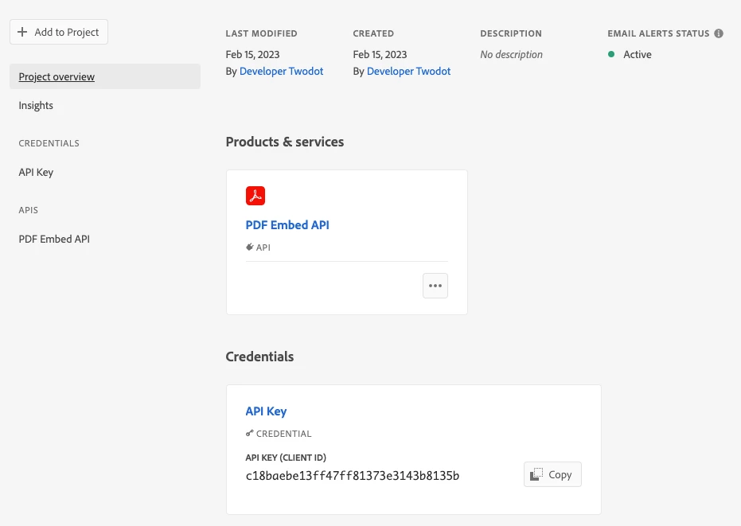Open API Key under Credentials in the sidebar
Viewport: 741px width, 526px height.
tap(36, 172)
